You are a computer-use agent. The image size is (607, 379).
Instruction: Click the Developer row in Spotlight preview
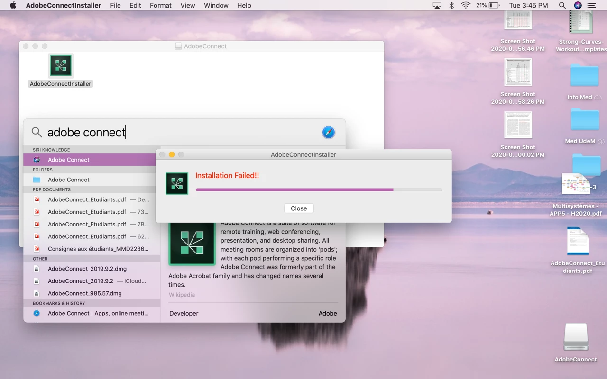click(x=253, y=313)
